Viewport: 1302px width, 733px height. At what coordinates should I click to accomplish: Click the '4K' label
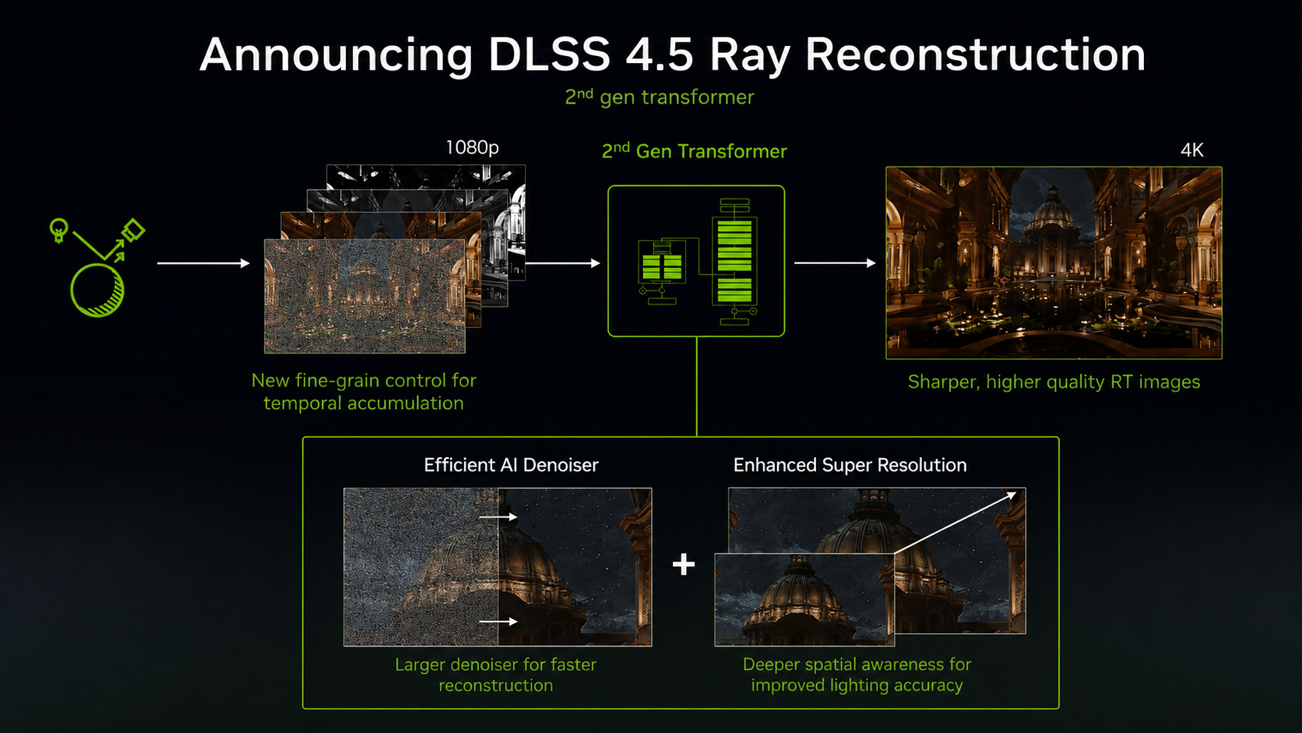[1192, 150]
